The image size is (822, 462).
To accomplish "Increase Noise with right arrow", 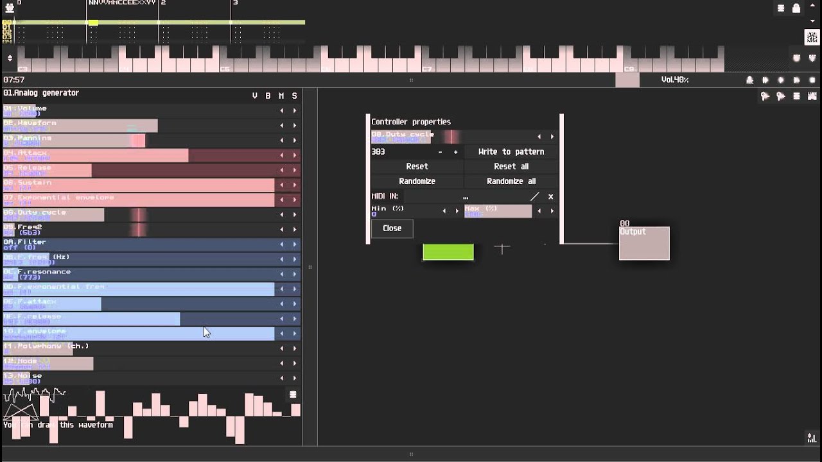I will click(x=295, y=378).
